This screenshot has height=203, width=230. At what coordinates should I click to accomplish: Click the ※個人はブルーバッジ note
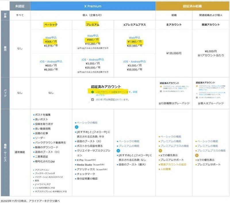coord(211,103)
